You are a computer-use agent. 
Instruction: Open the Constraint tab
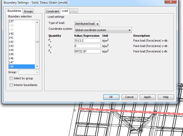click(53, 11)
